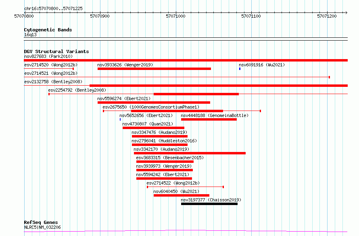The width and height of the screenshot is (359, 236).
Task: Select the nsv4730807 red variant bar
Action: pos(153,128)
